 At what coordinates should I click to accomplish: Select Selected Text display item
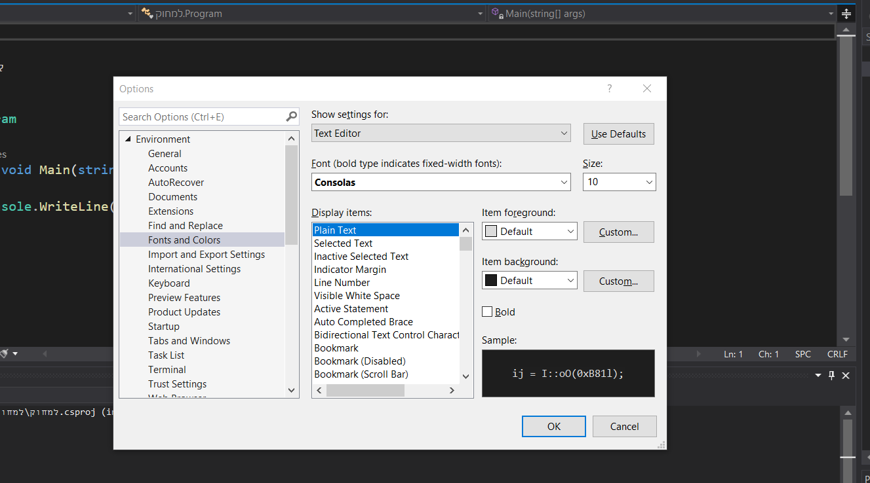pos(386,243)
